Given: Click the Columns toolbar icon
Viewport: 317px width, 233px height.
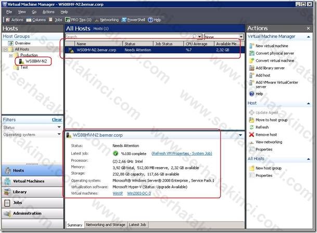Looking at the screenshot, I should coord(29,20).
